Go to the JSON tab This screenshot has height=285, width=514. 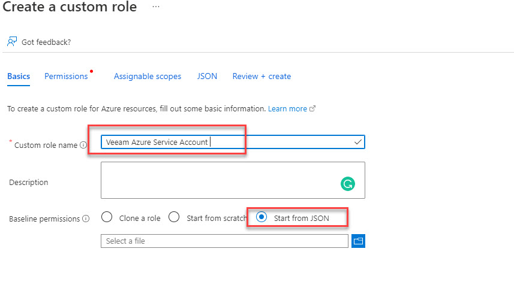[x=207, y=76]
